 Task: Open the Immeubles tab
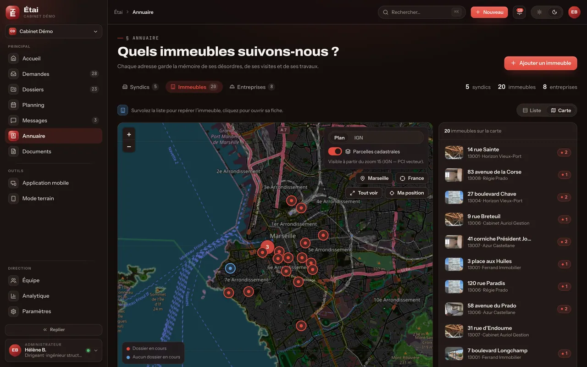[194, 87]
